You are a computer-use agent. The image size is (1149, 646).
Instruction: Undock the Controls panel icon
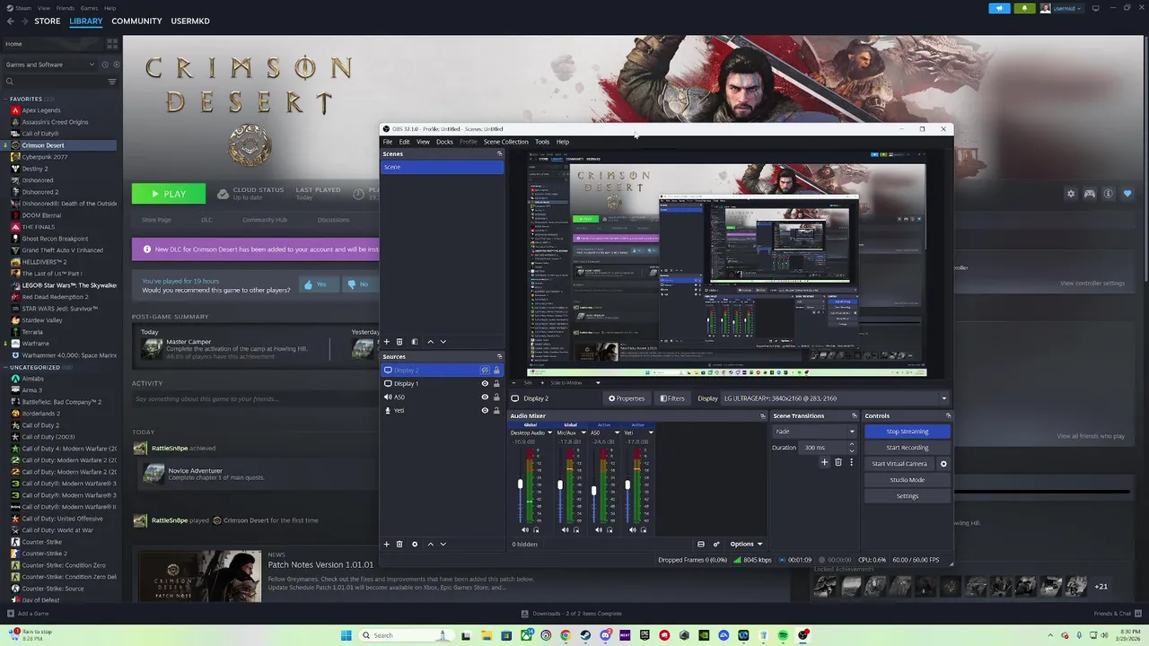pos(948,415)
